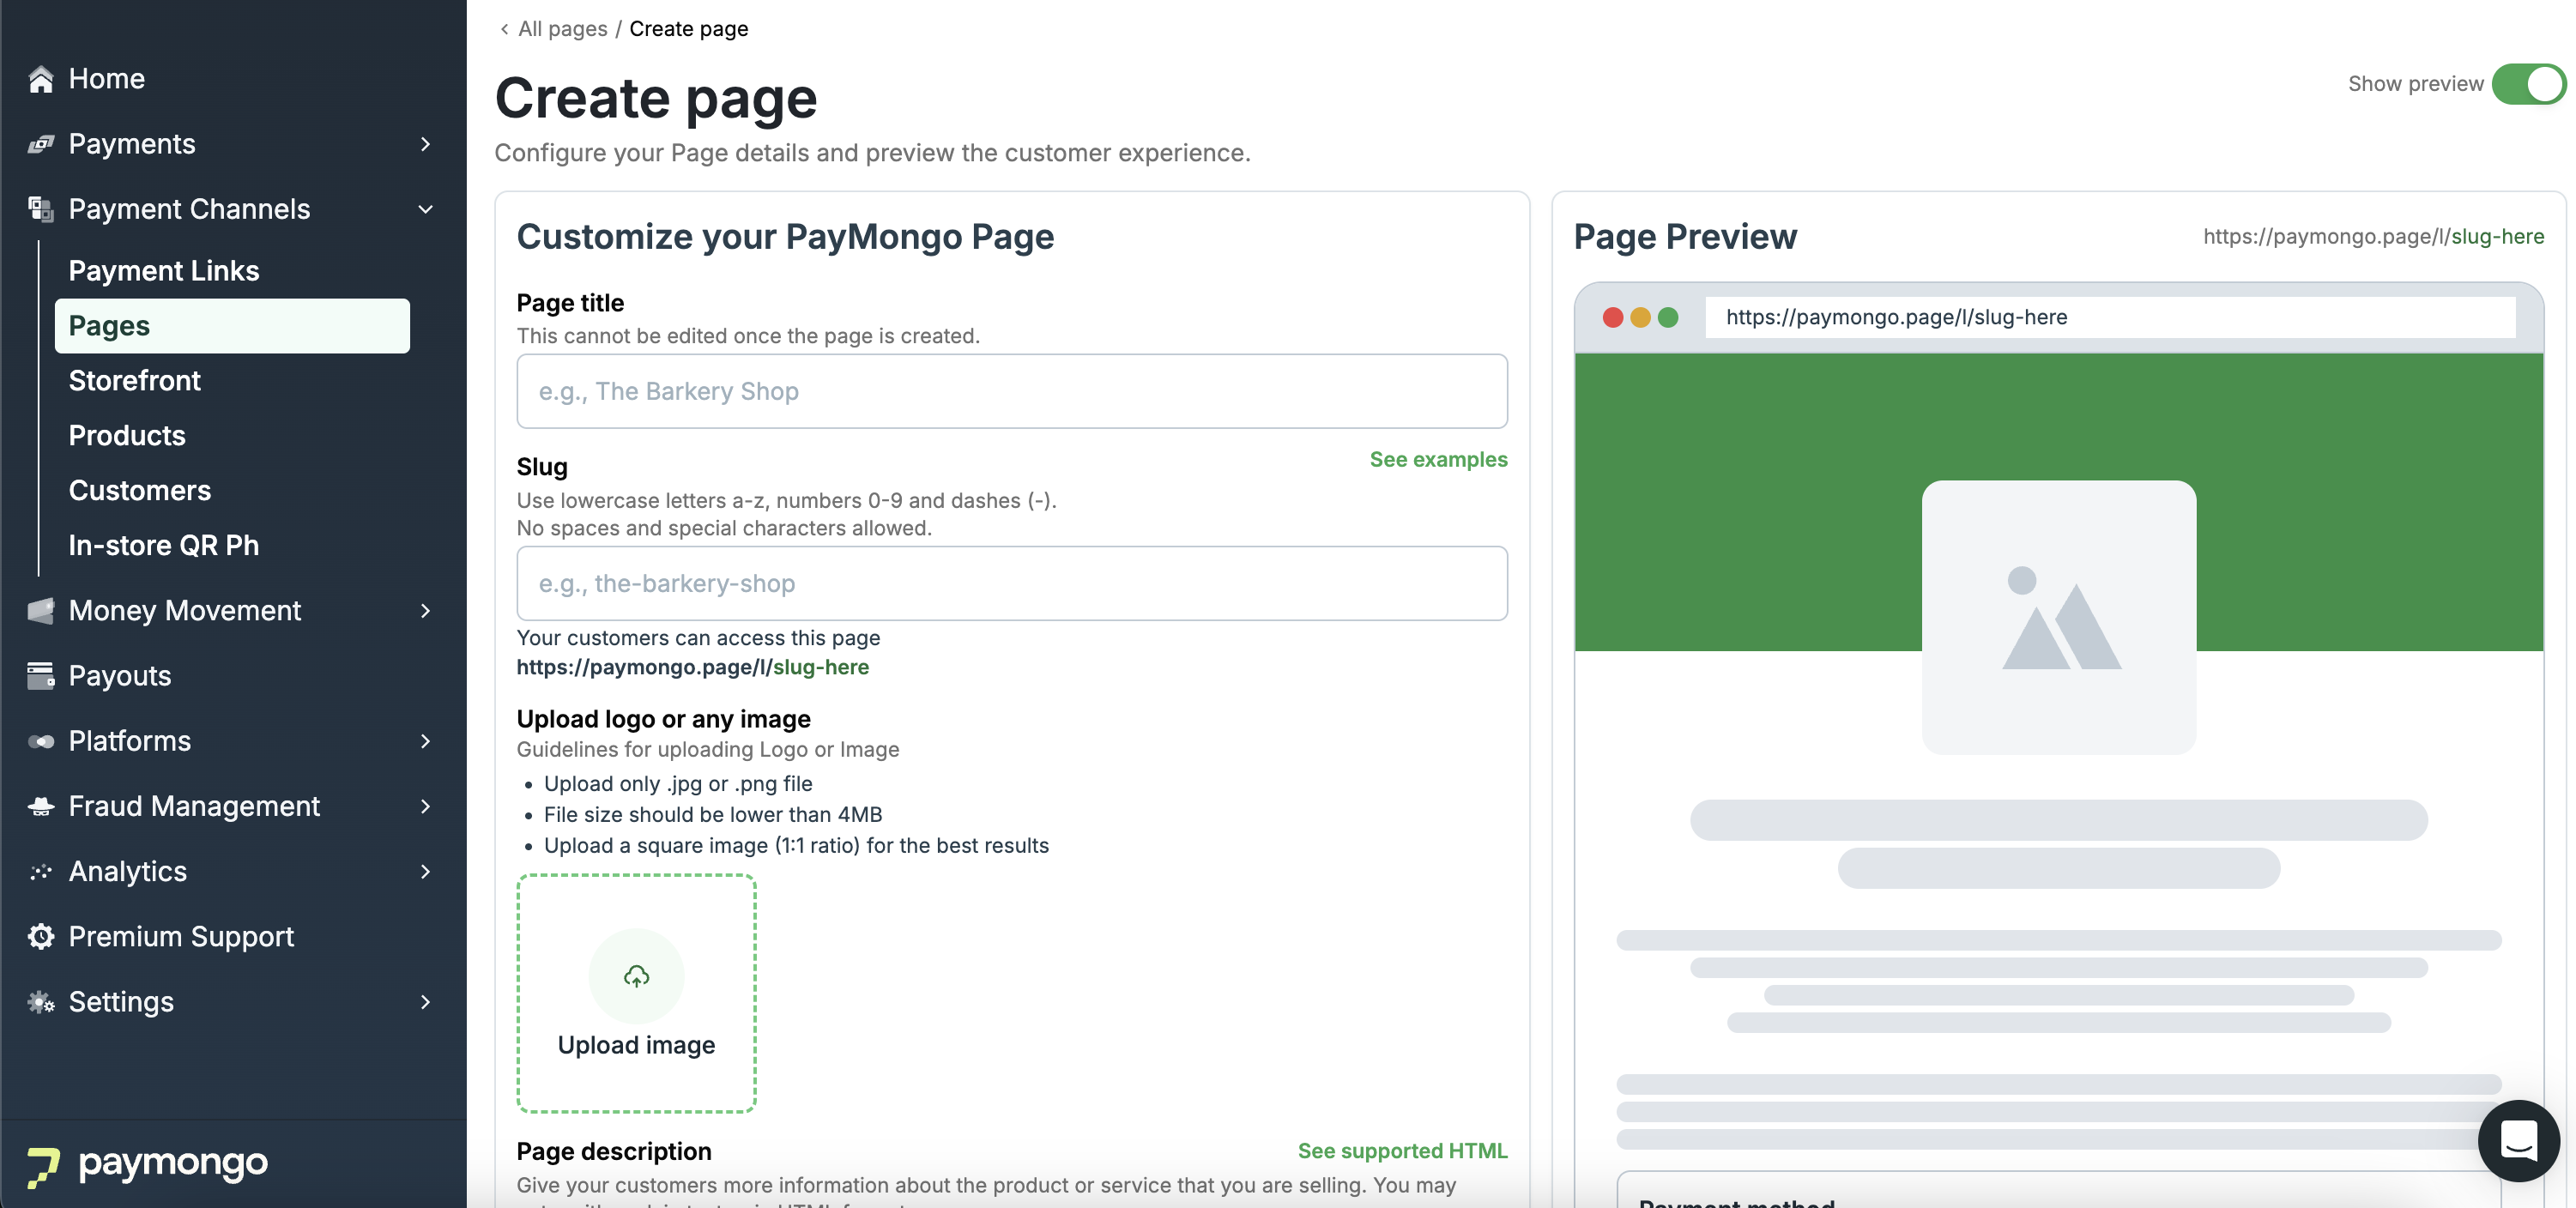Open the Storefront menu item
The width and height of the screenshot is (2576, 1208).
point(134,381)
